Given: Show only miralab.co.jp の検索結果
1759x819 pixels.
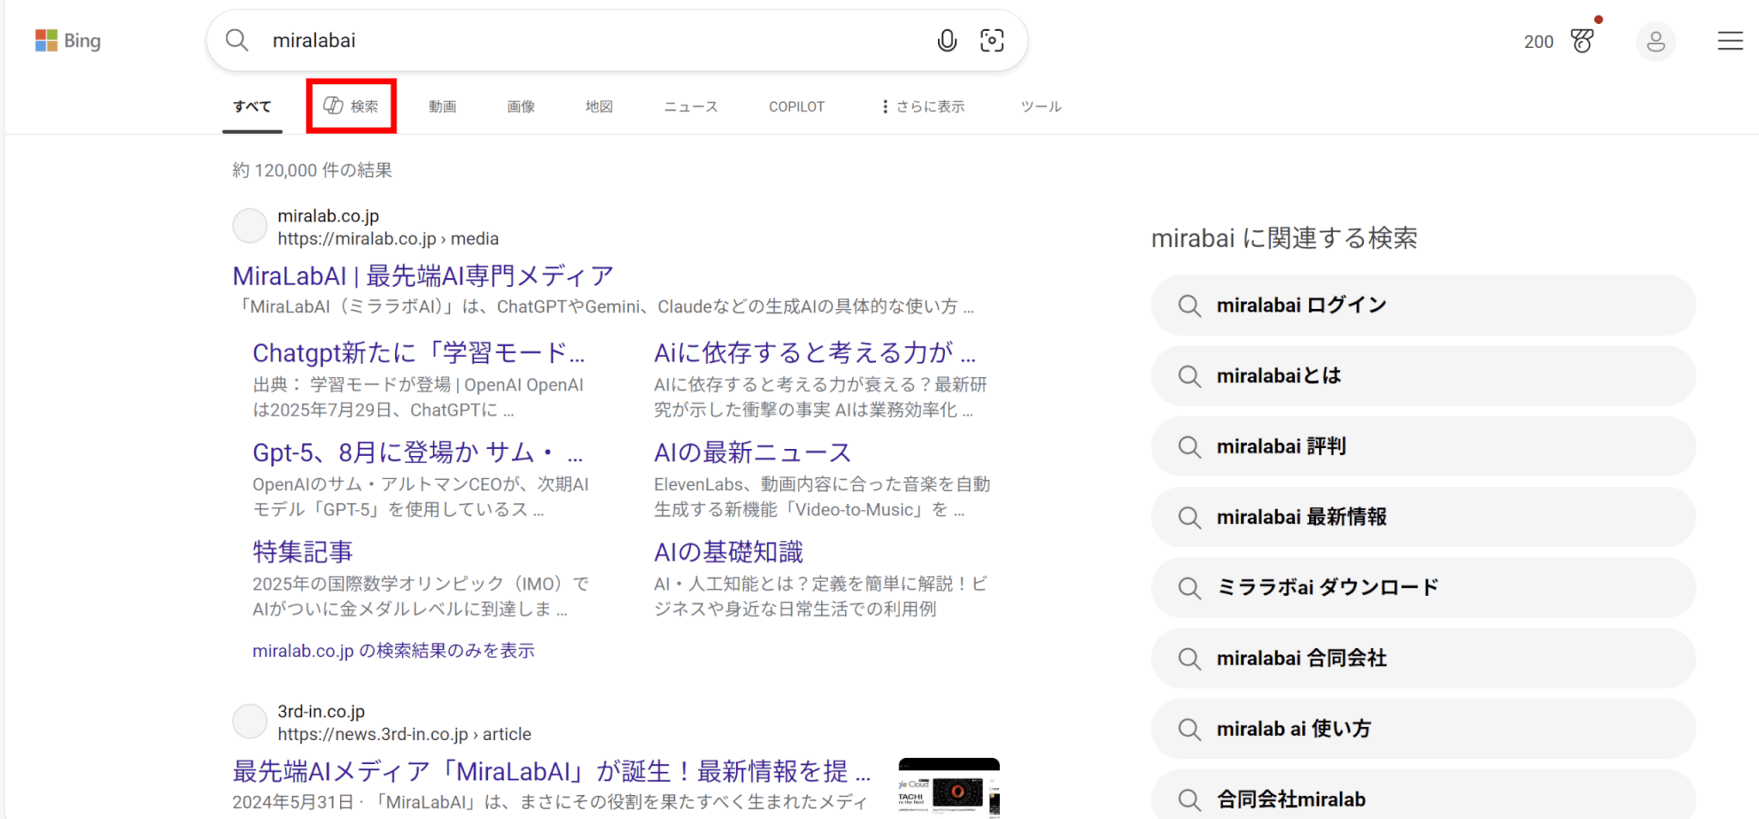Looking at the screenshot, I should click(x=393, y=651).
